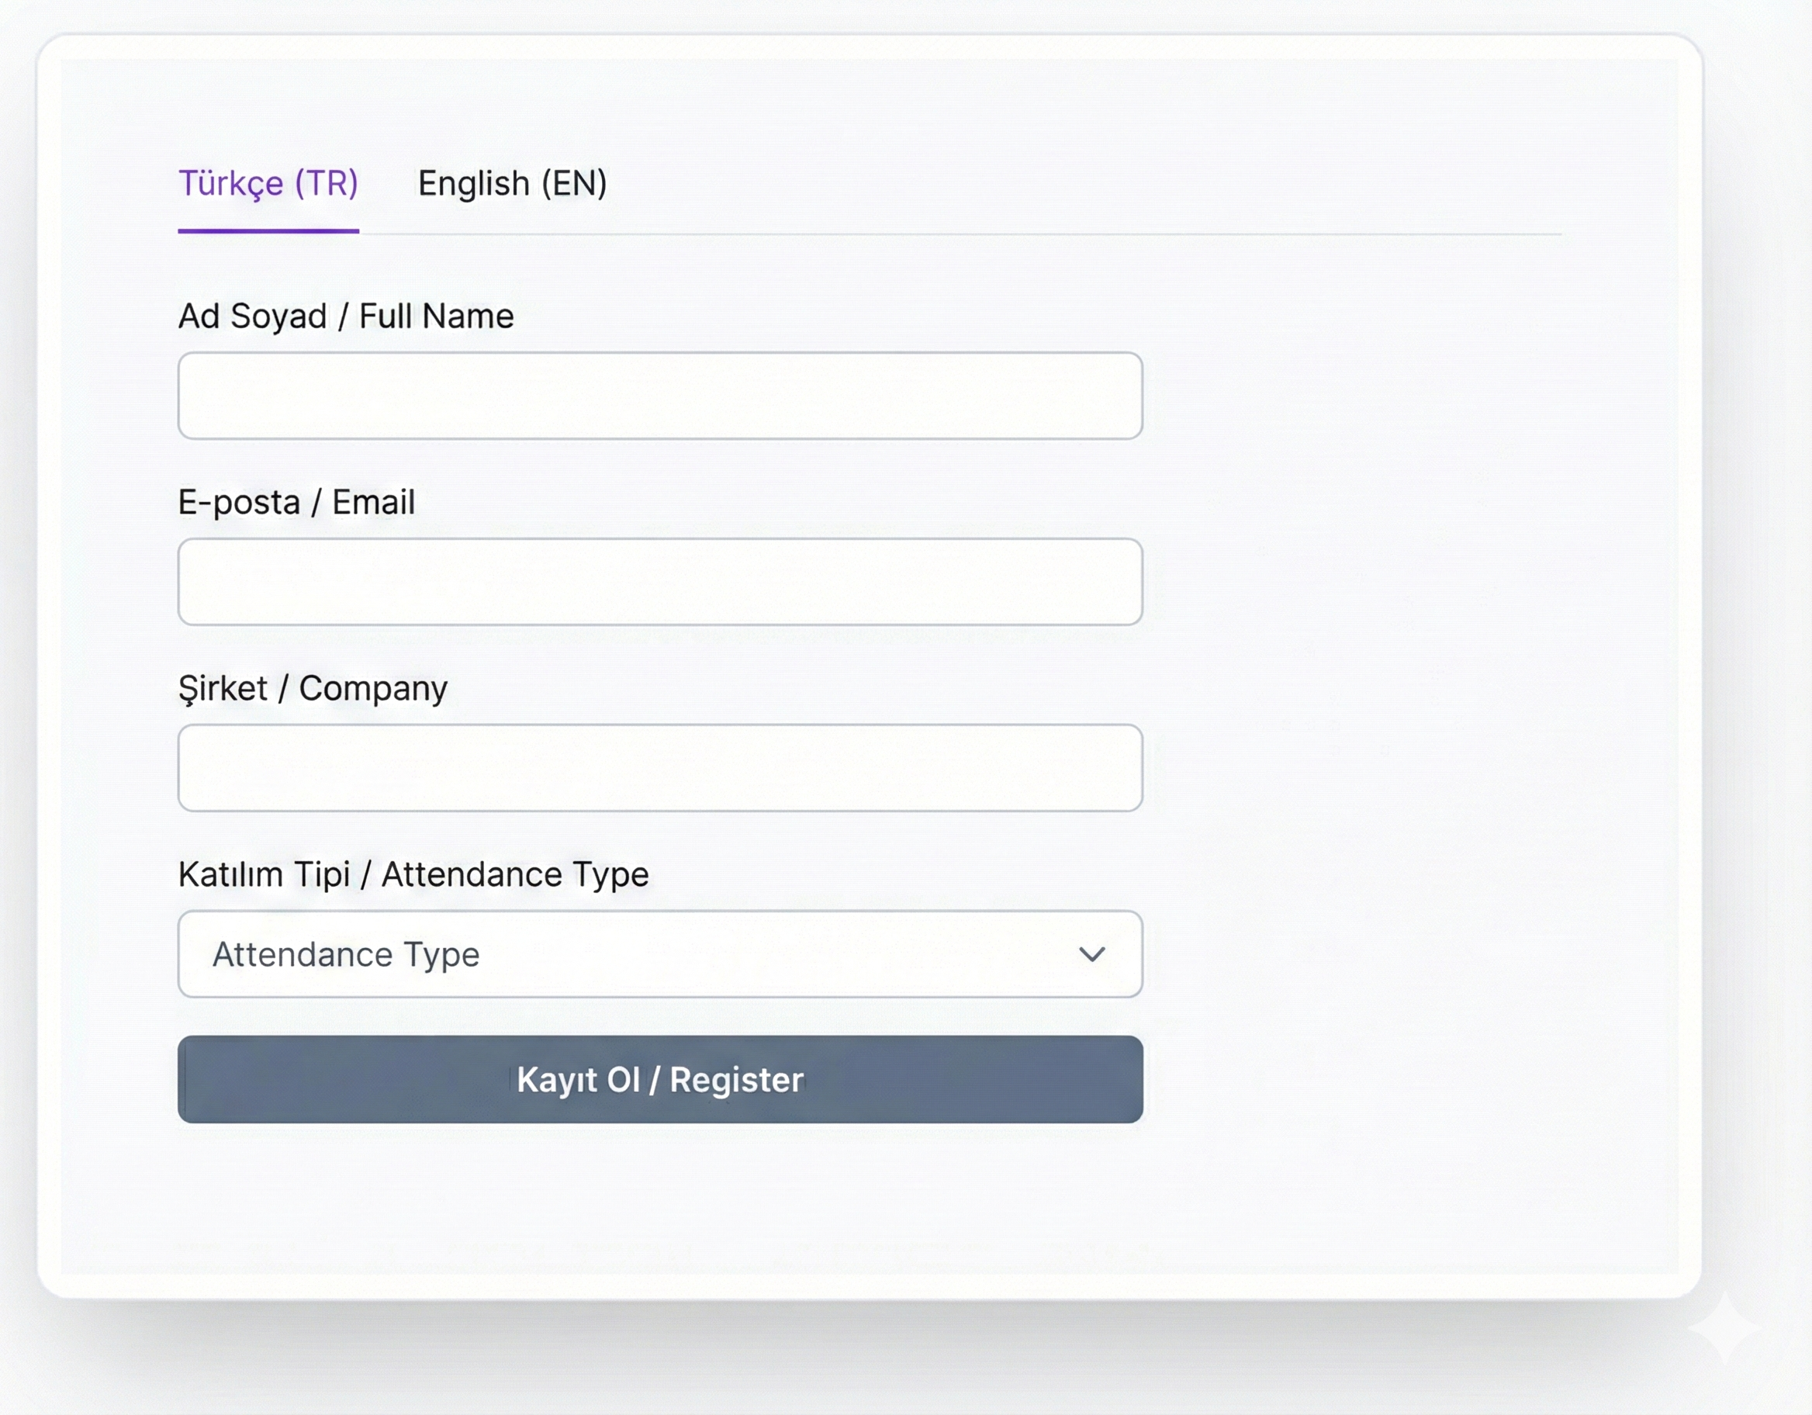The width and height of the screenshot is (1812, 1415).
Task: Click the word "Register" on the submit button
Action: [737, 1080]
